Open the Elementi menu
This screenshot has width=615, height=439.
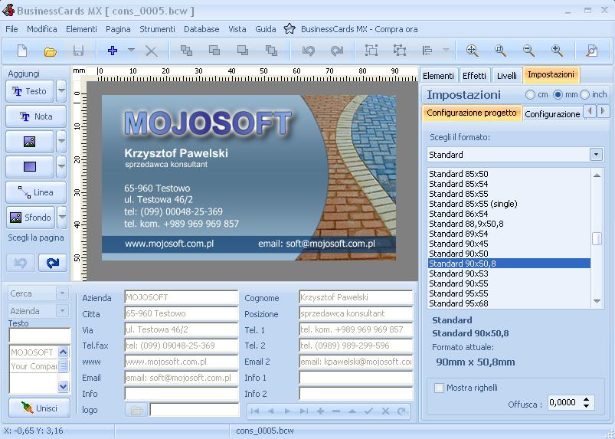81,29
